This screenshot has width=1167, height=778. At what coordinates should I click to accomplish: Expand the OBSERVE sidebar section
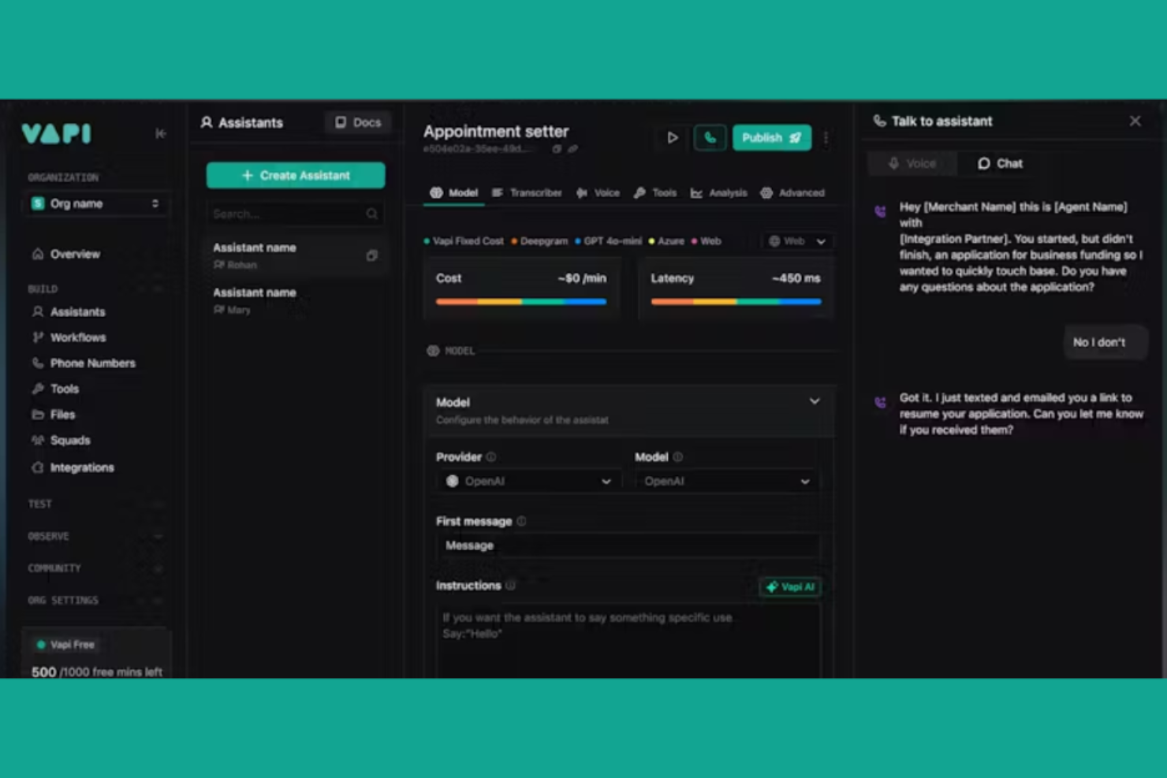95,536
